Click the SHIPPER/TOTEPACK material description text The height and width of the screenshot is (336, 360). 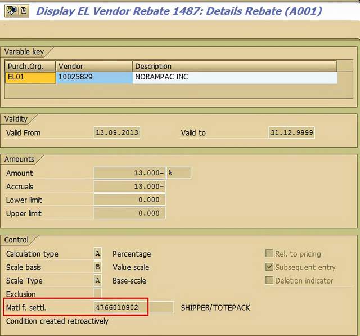(x=215, y=308)
